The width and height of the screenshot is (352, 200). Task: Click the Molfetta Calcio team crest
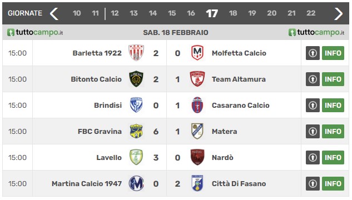point(197,53)
